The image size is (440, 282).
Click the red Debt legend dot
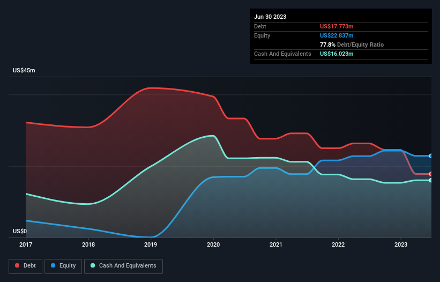point(17,265)
